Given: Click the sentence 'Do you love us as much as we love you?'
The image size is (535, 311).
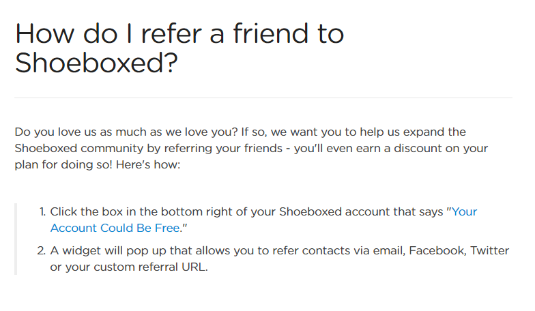Looking at the screenshot, I should 126,132.
